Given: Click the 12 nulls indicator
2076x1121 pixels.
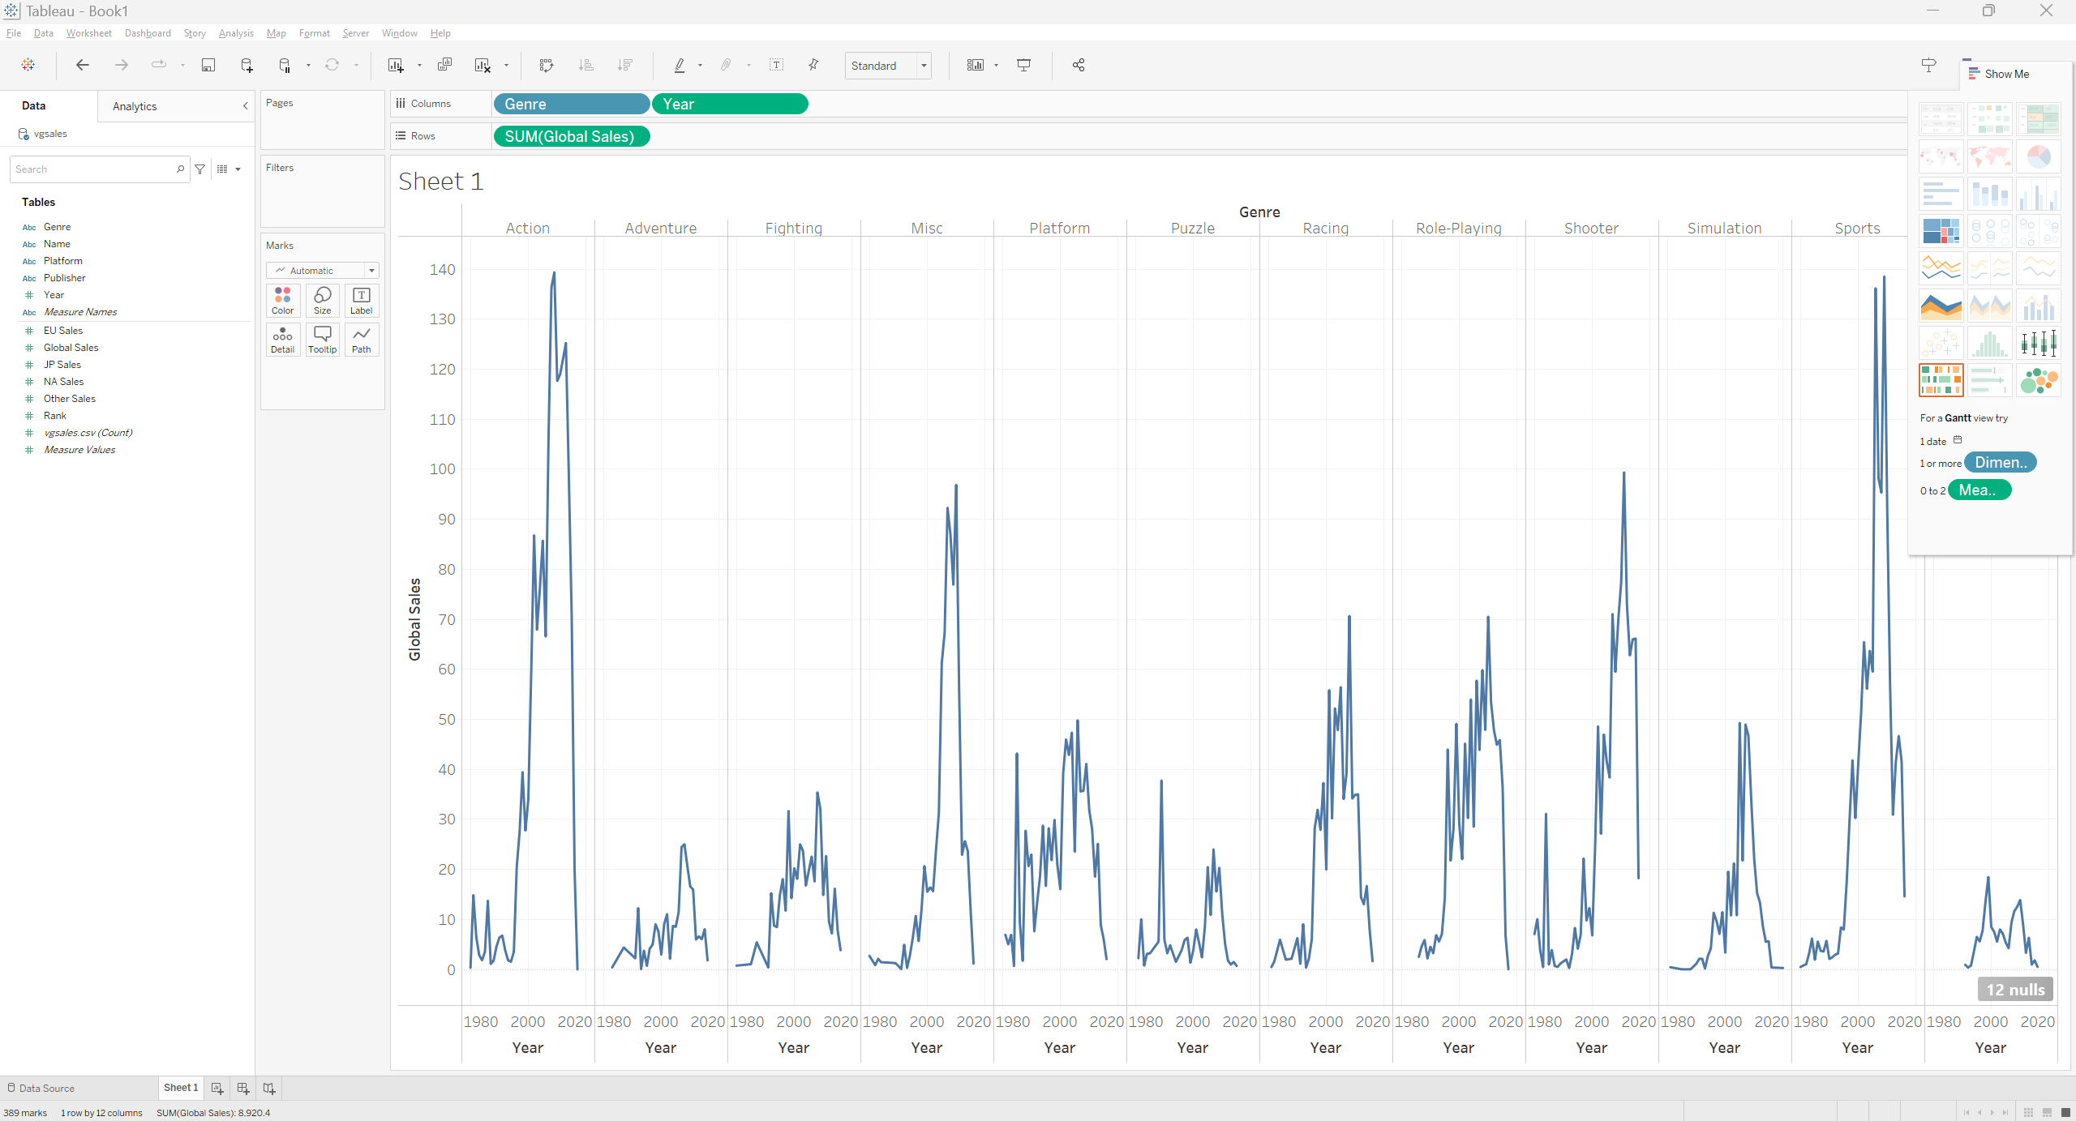Looking at the screenshot, I should 2015,990.
